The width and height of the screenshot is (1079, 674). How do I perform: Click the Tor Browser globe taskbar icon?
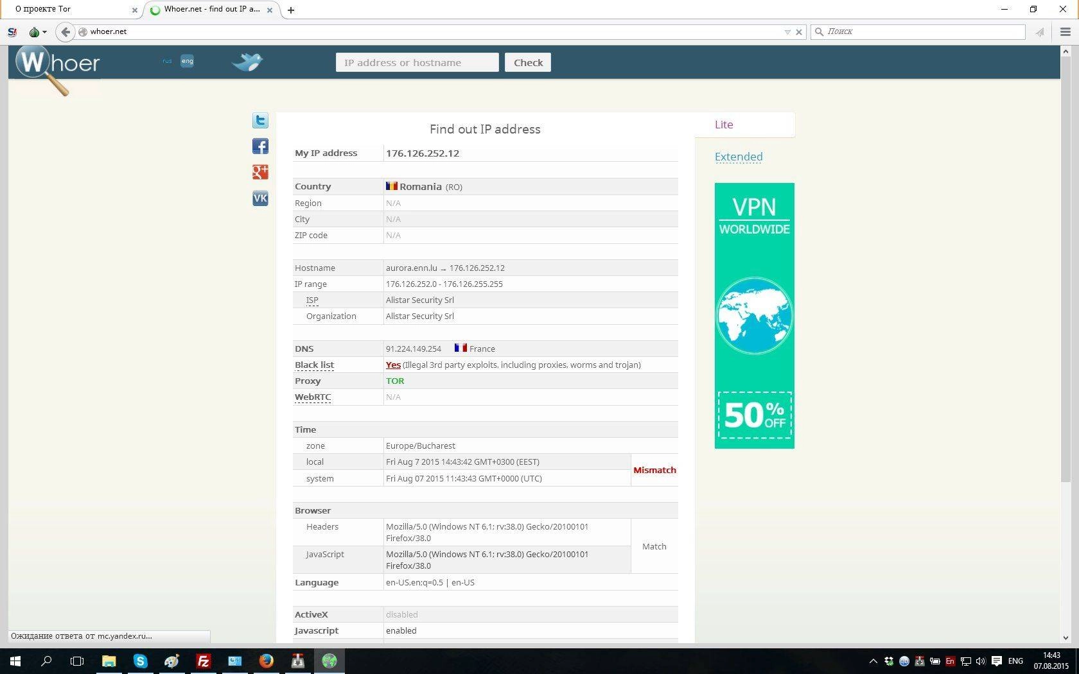[x=329, y=661]
